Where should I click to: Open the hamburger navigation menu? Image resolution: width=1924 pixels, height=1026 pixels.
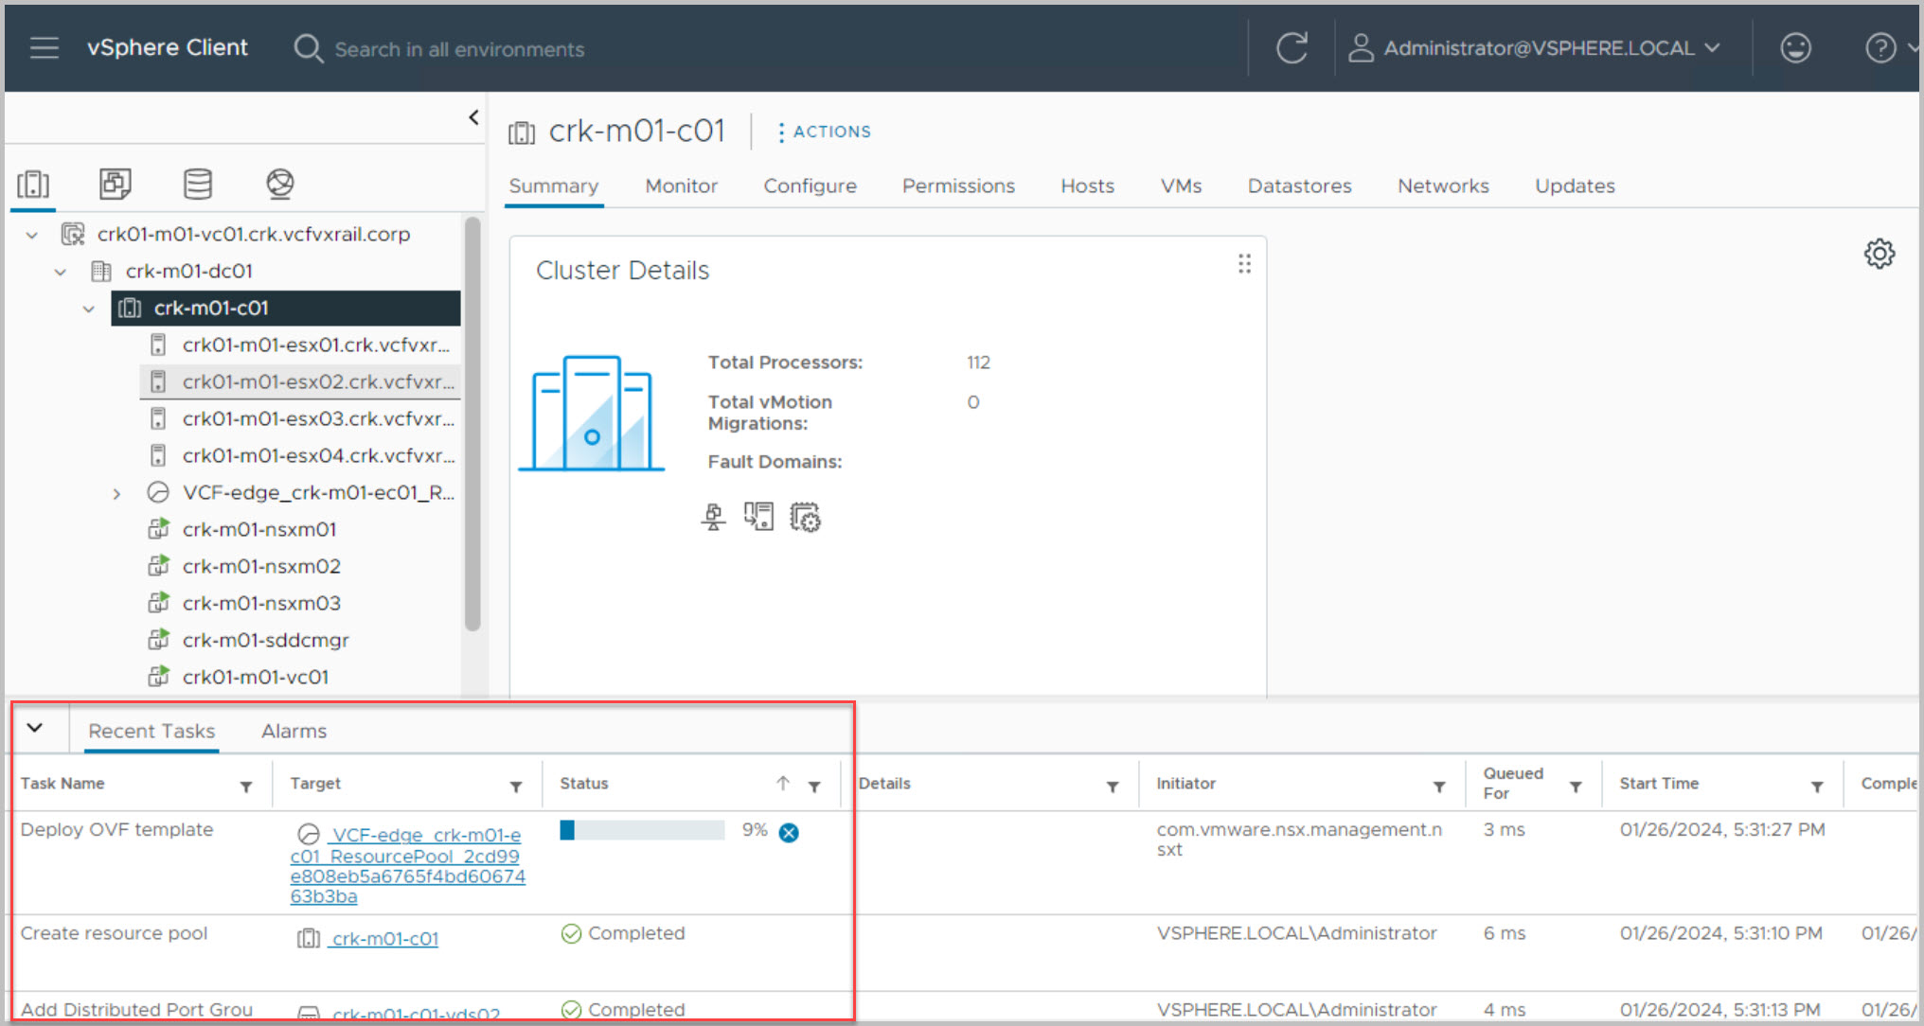(x=44, y=48)
